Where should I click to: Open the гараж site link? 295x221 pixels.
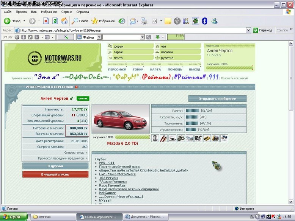click(118, 52)
